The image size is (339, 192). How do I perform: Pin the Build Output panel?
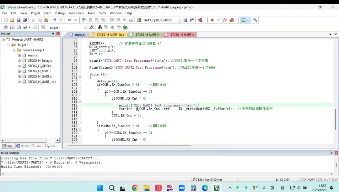331,153
